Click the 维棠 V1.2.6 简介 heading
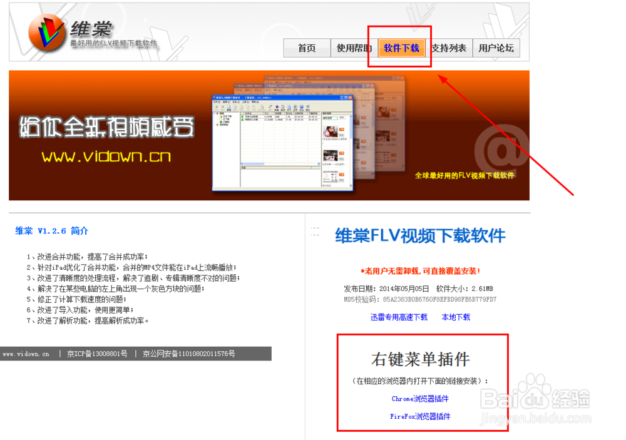This screenshot has height=440, width=626. [x=51, y=231]
